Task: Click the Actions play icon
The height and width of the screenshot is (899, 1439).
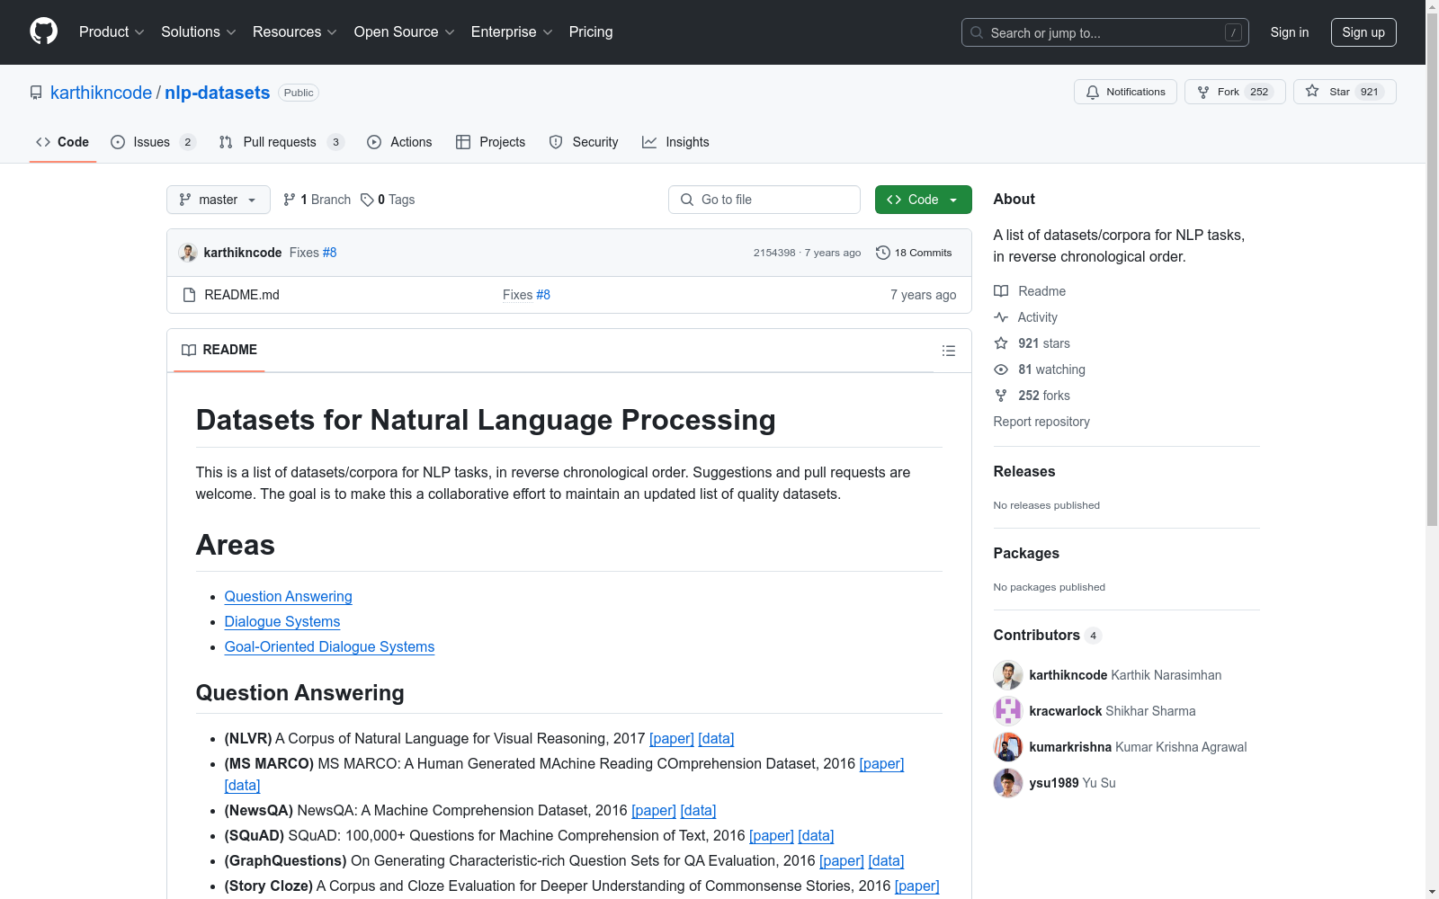Action: point(374,142)
